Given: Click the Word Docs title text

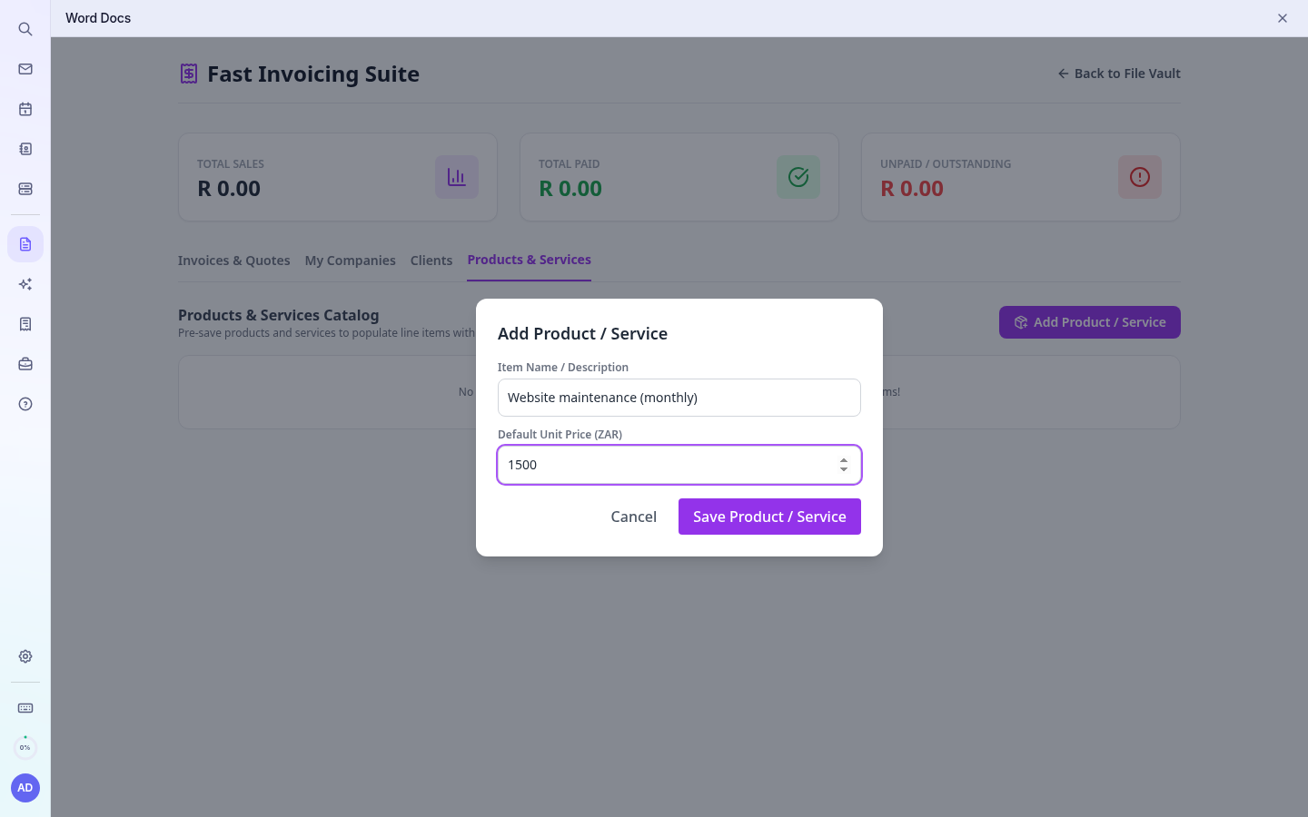Looking at the screenshot, I should click(x=98, y=18).
